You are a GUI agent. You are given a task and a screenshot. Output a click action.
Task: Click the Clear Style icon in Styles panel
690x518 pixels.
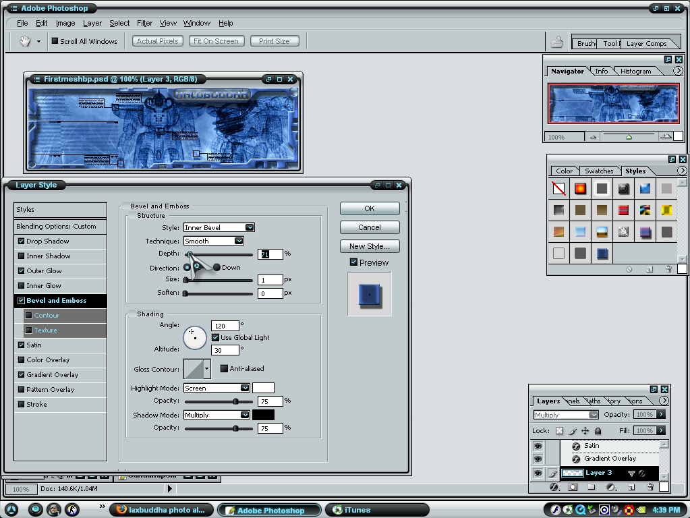[629, 269]
